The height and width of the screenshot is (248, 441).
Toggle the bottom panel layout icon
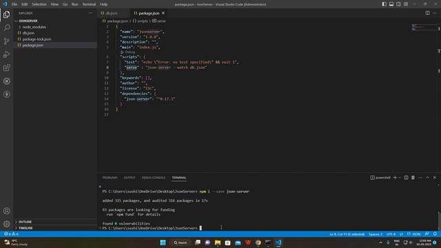[x=391, y=4]
